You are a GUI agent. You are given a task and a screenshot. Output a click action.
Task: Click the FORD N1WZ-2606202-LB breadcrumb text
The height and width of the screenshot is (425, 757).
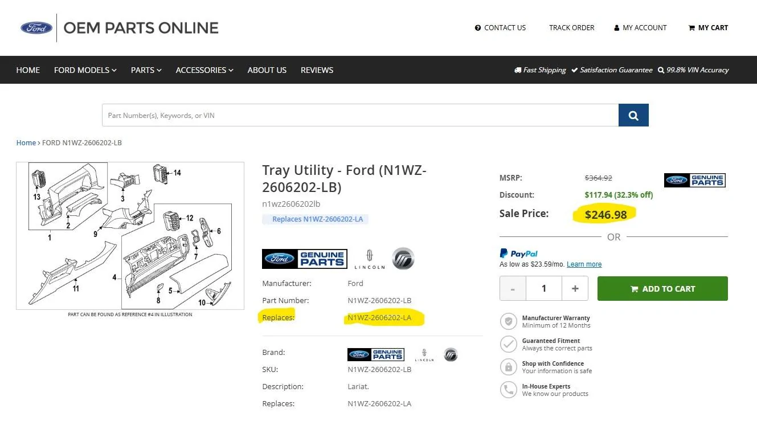(x=82, y=143)
